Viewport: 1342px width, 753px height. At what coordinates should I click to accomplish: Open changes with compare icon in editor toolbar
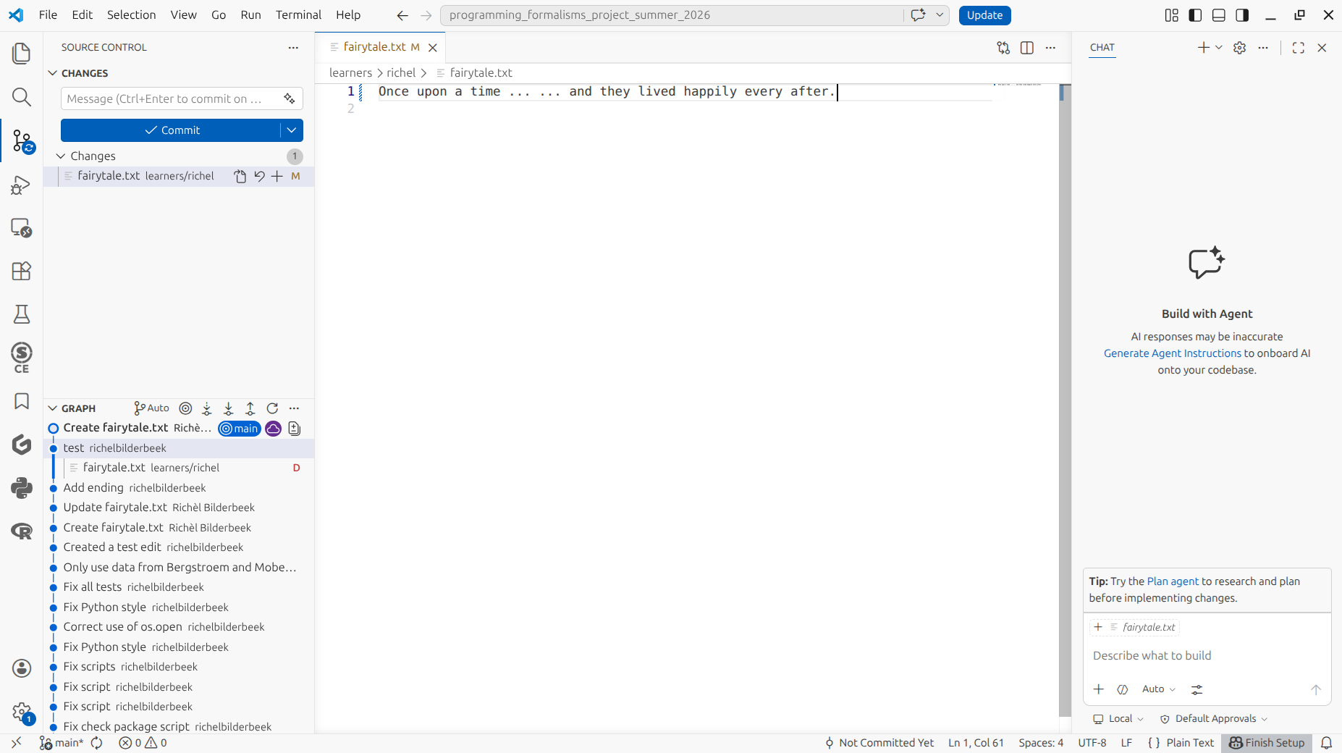coord(1003,48)
